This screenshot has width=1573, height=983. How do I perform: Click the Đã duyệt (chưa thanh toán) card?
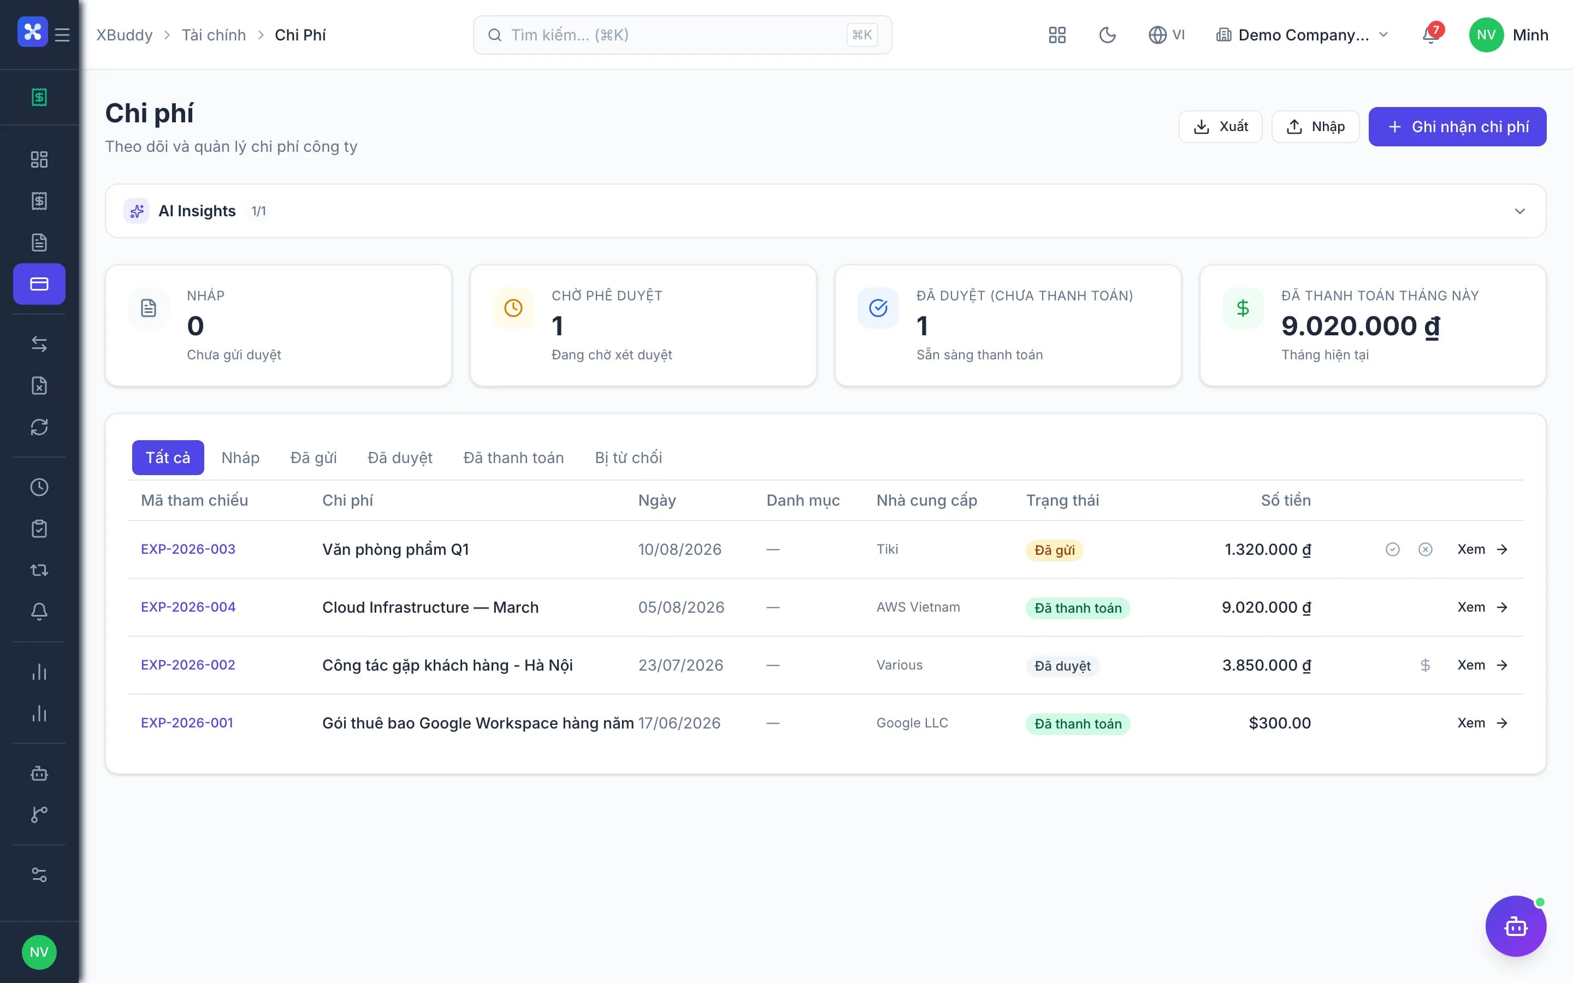1008,325
